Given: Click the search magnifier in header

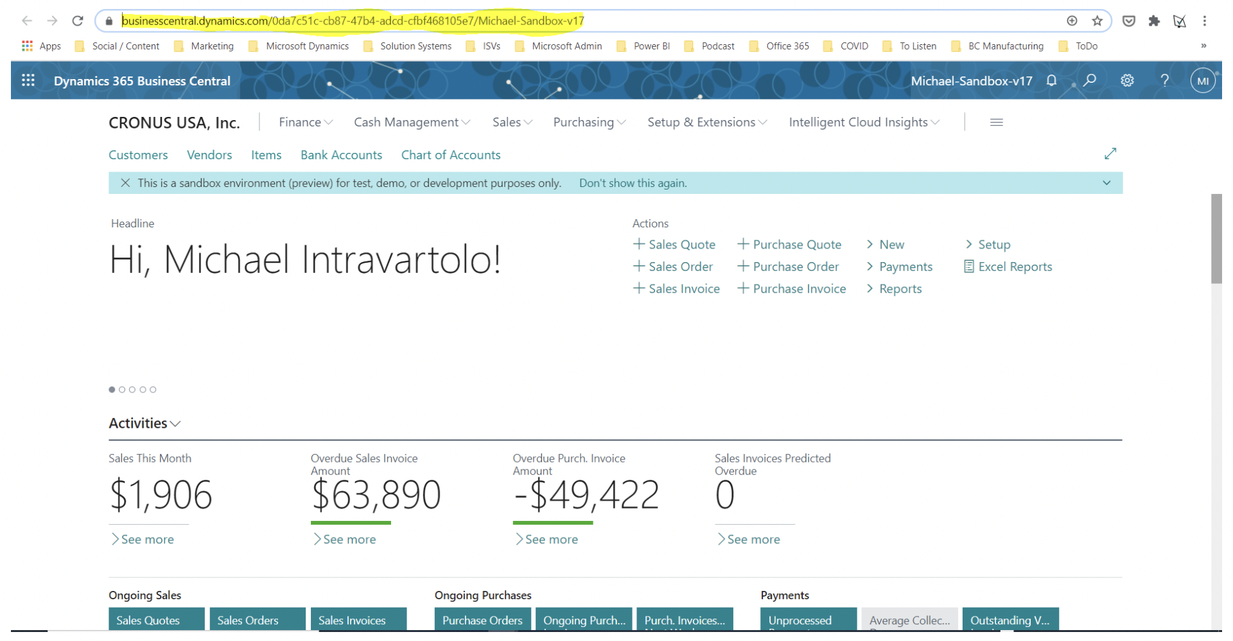Looking at the screenshot, I should (x=1090, y=80).
